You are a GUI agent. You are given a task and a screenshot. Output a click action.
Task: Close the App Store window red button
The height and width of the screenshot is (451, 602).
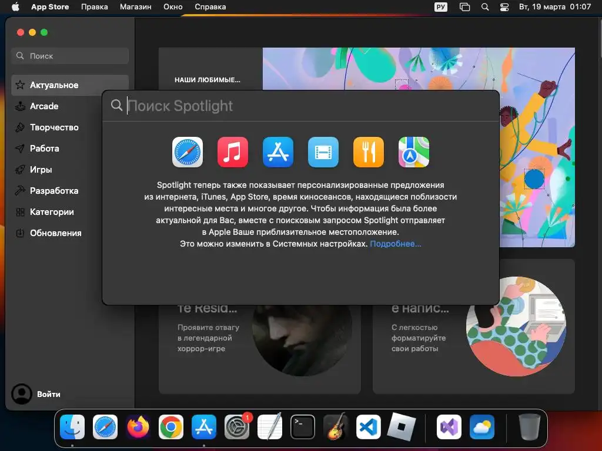(x=21, y=33)
